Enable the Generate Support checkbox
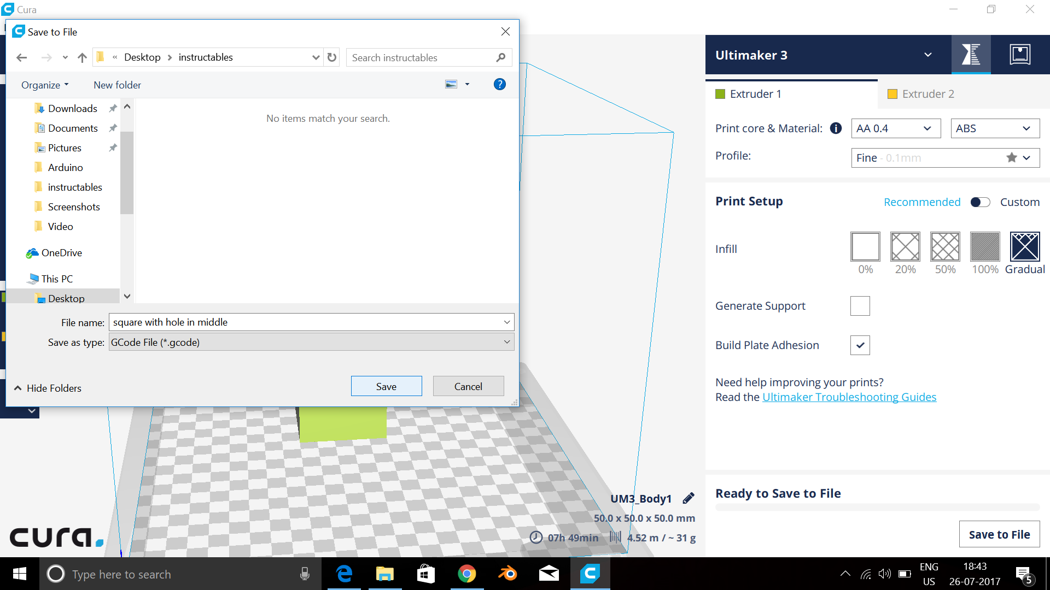The width and height of the screenshot is (1050, 590). tap(860, 306)
